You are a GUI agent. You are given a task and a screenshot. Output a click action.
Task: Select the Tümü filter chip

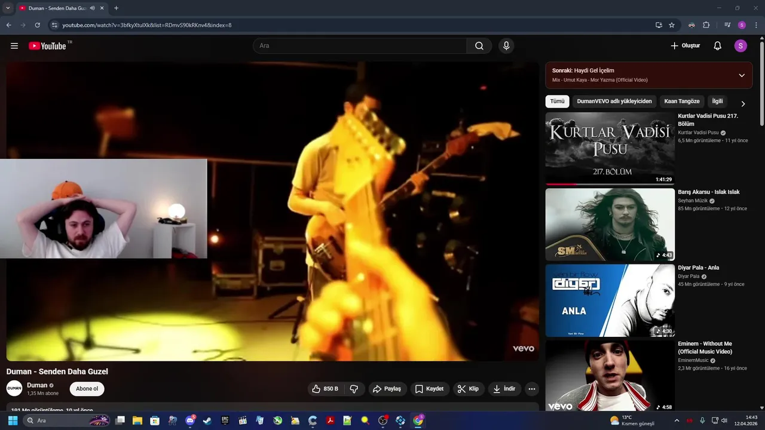click(557, 102)
